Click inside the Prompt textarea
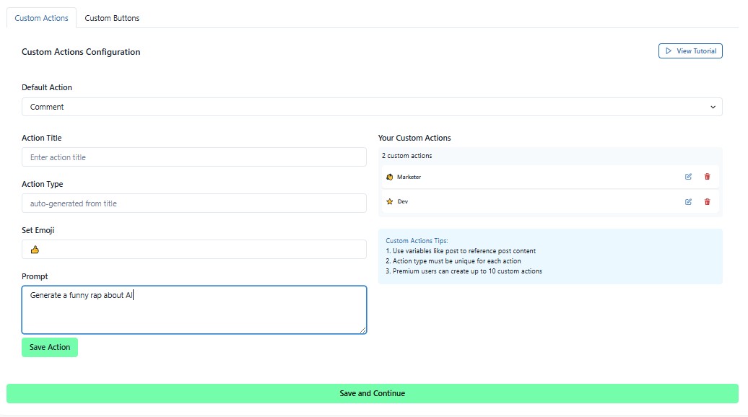Viewport: 748px width, 417px height. [194, 309]
